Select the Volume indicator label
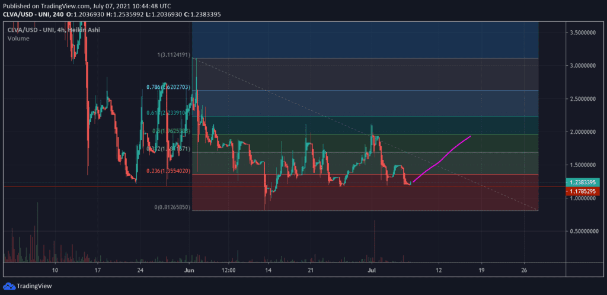This screenshot has height=295, width=607. [18, 39]
